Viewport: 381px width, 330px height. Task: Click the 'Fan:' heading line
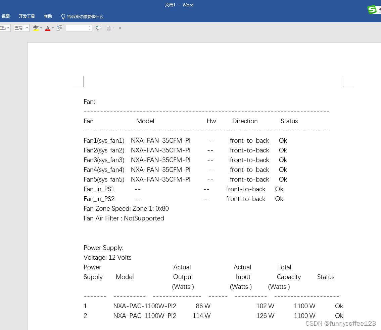[x=89, y=102]
